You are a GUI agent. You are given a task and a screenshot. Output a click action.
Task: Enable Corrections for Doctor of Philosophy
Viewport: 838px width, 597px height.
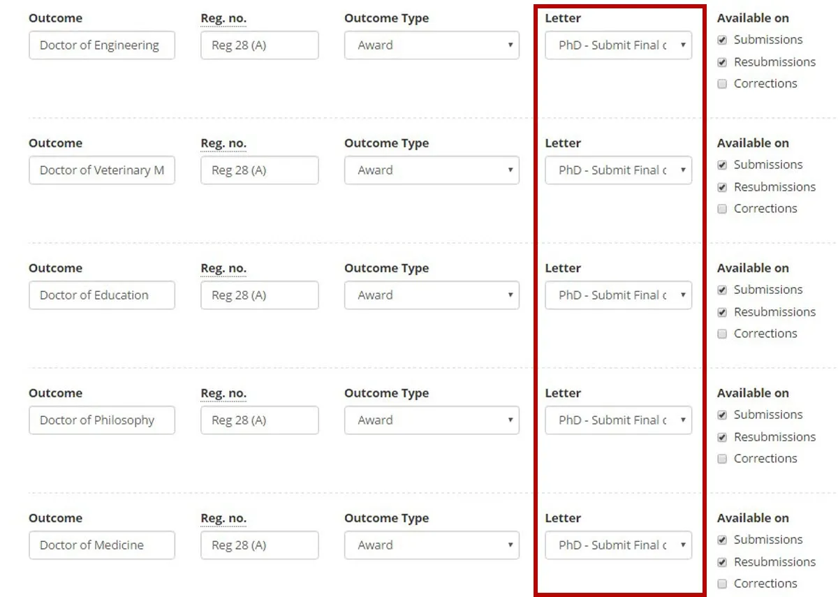tap(721, 458)
